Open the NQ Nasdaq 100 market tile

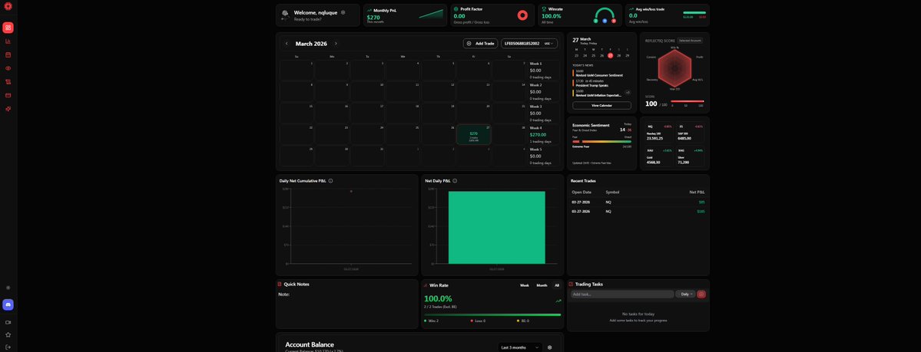coord(658,132)
